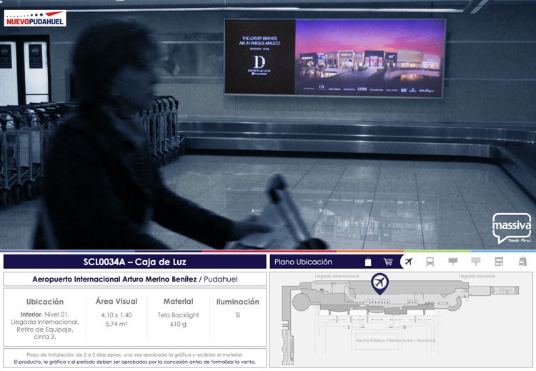Click the Iluminación column heading
This screenshot has height=371, width=536.
pyautogui.click(x=237, y=302)
